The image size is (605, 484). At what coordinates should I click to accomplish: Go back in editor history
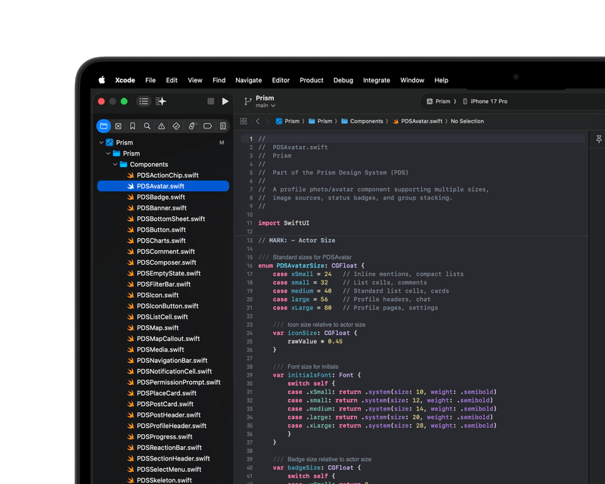click(x=258, y=121)
